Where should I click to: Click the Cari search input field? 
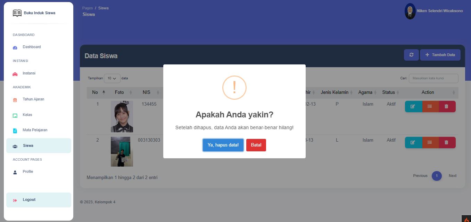click(433, 78)
